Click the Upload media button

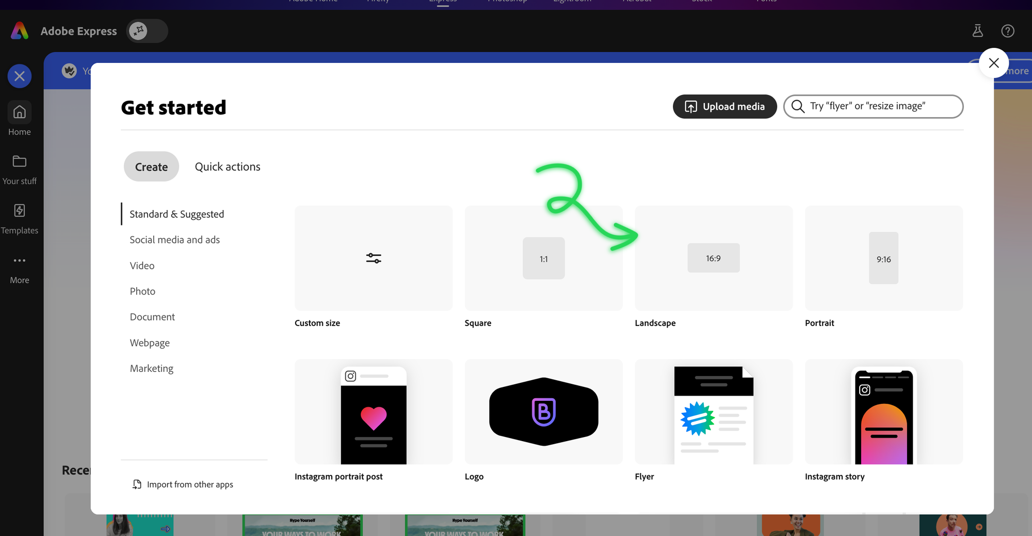coord(724,106)
